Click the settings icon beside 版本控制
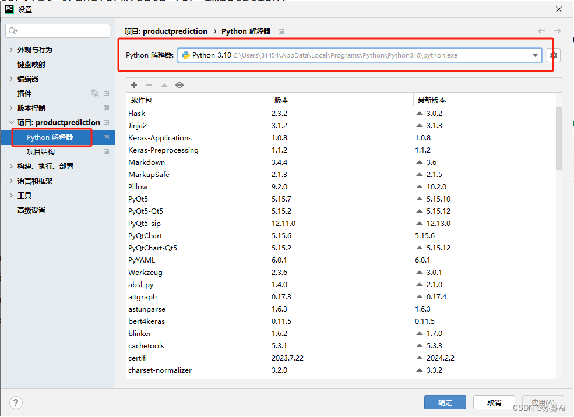This screenshot has width=574, height=417. [107, 108]
